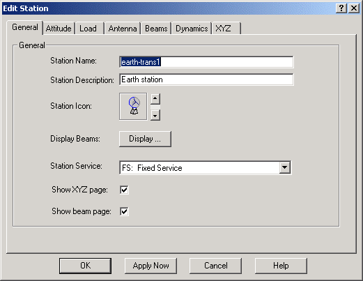Click the title bar question mark help icon
363x281 pixels.
(x=341, y=8)
